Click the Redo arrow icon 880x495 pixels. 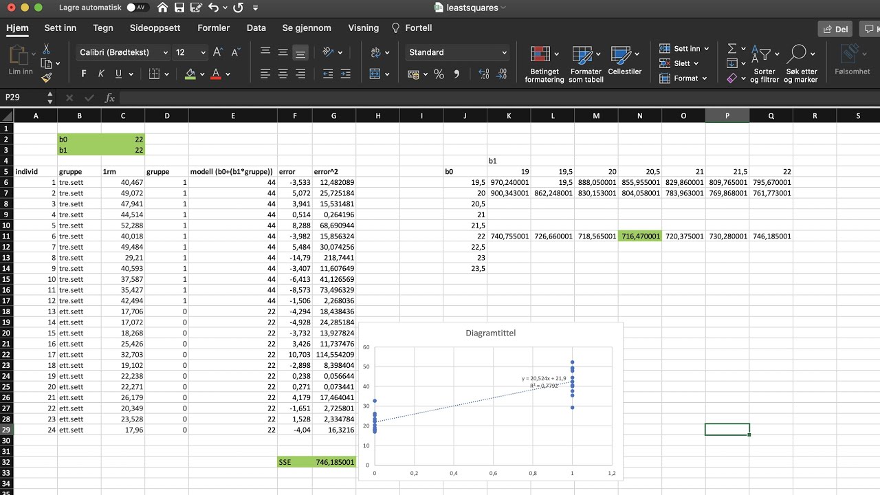(x=238, y=8)
